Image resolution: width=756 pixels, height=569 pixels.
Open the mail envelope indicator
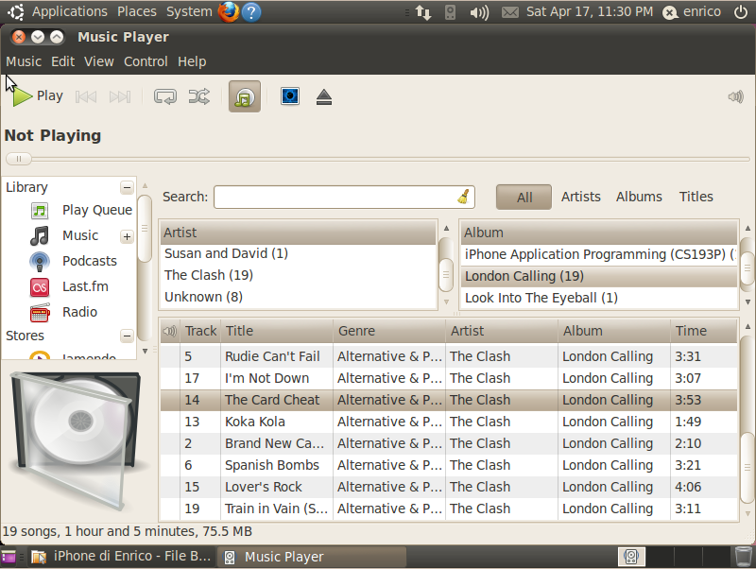point(510,12)
